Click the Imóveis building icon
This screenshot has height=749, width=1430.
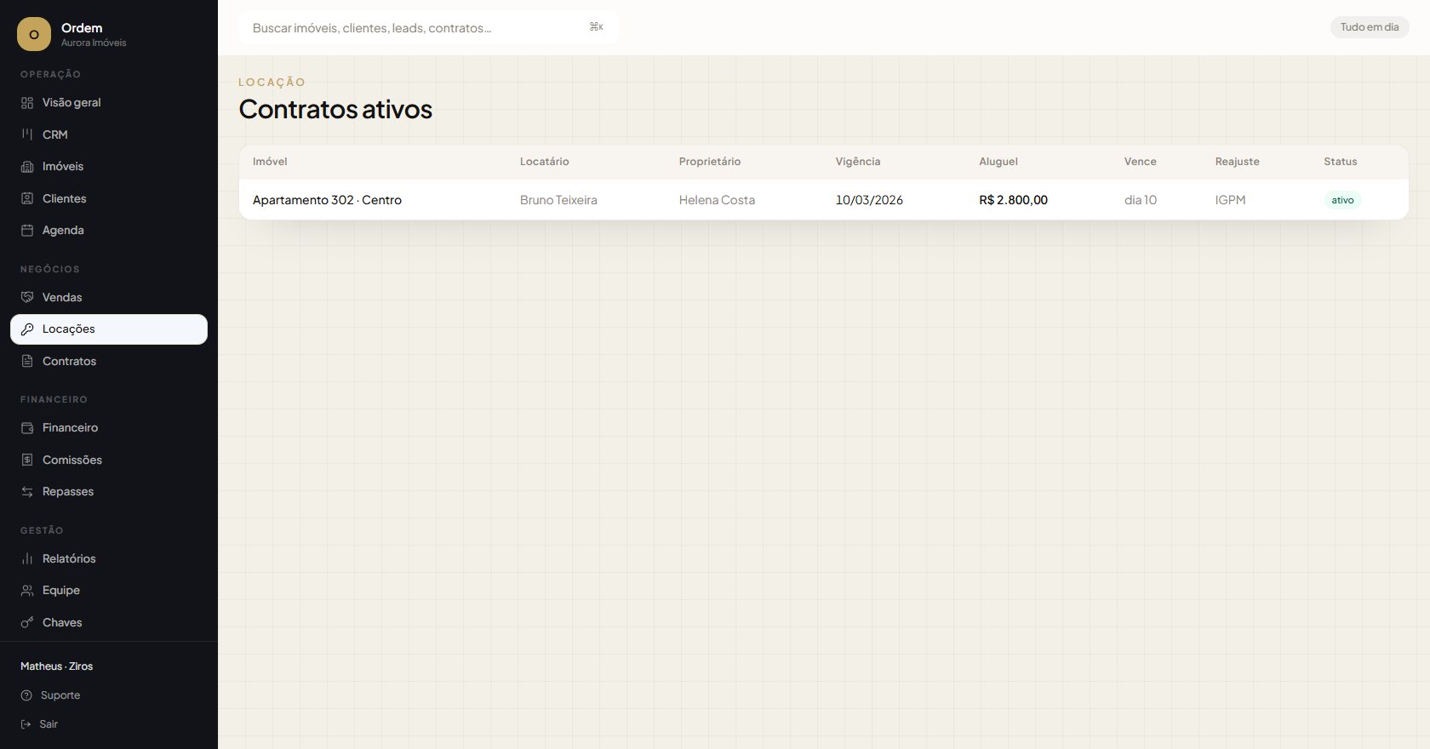(27, 167)
